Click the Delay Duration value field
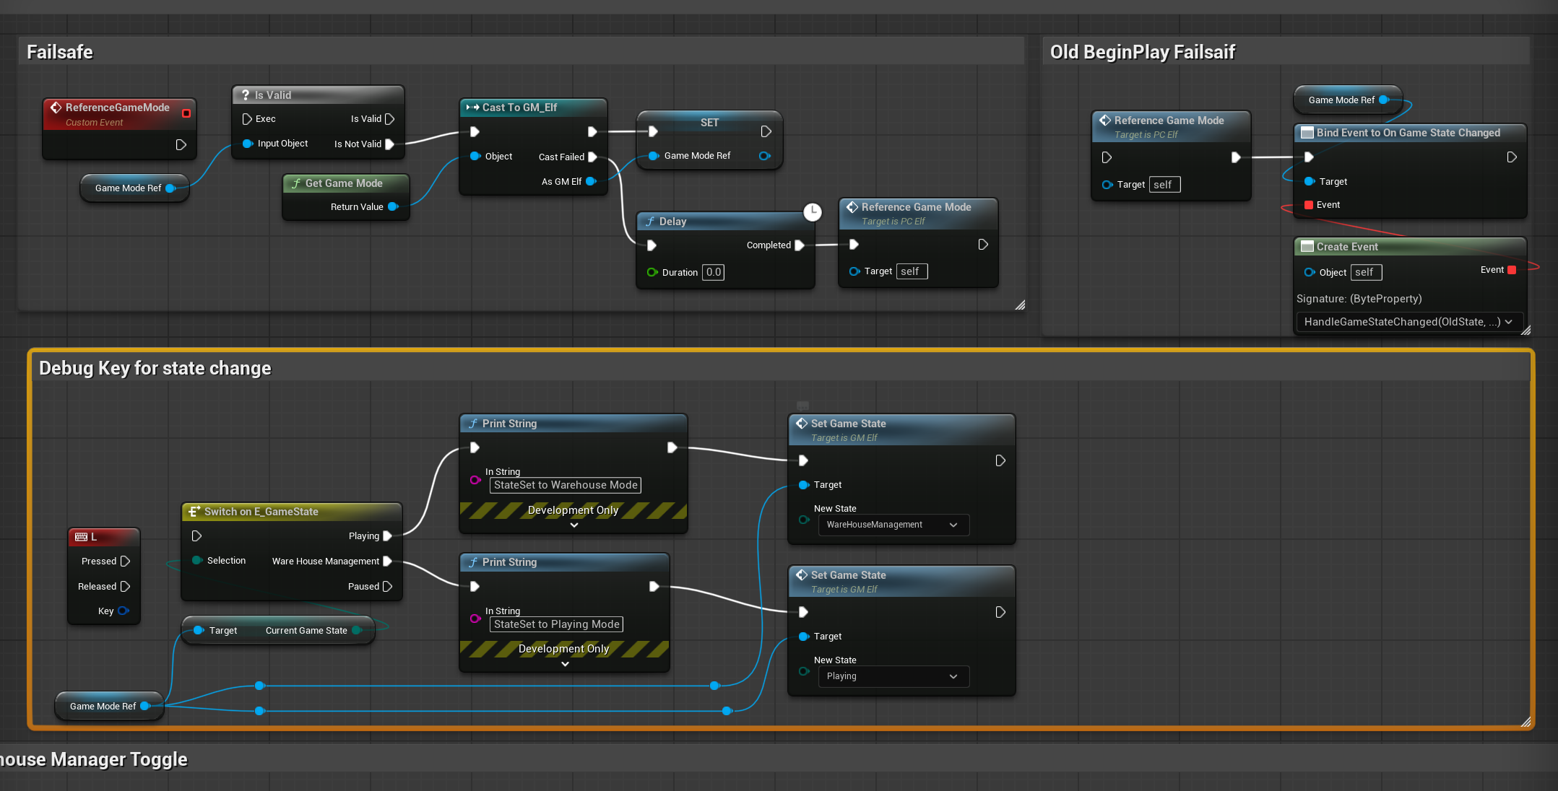The image size is (1558, 791). 714,272
